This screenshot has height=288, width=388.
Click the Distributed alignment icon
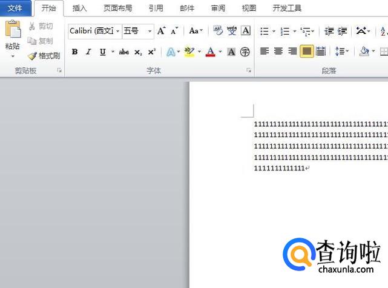[321, 52]
